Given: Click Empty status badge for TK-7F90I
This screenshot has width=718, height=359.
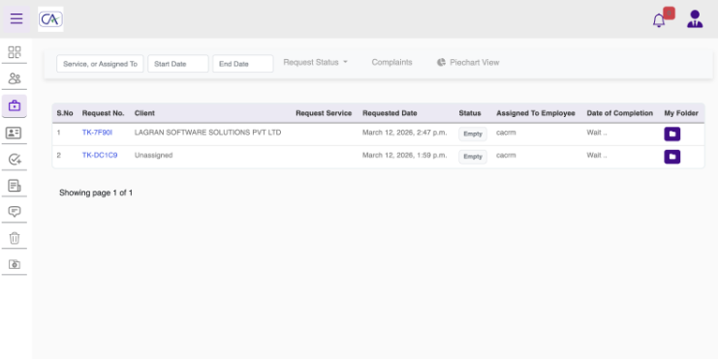Looking at the screenshot, I should tap(473, 134).
